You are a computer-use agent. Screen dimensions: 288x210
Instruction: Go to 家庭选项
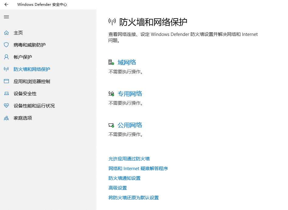point(23,118)
